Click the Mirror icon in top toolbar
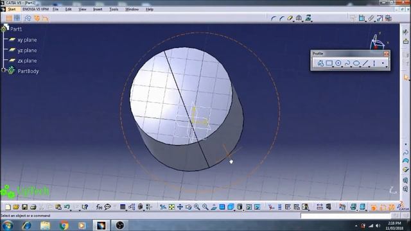This screenshot has height=231, width=411. 299,18
